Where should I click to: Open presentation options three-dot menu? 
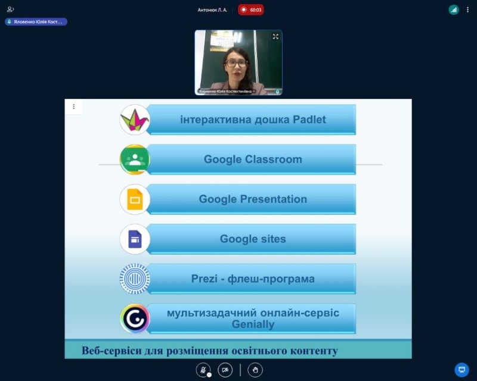pyautogui.click(x=74, y=107)
